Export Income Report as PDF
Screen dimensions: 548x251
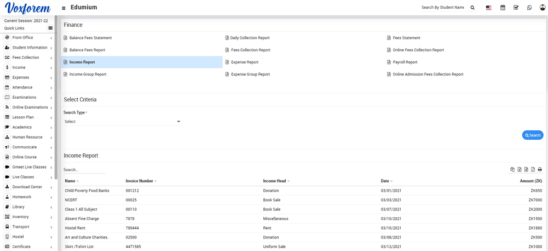tap(533, 170)
